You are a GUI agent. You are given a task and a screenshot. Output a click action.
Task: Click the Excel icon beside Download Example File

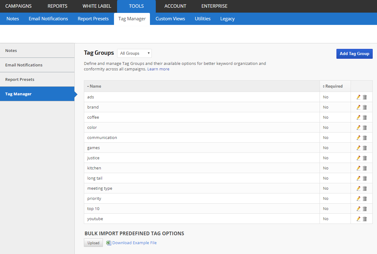coord(108,243)
